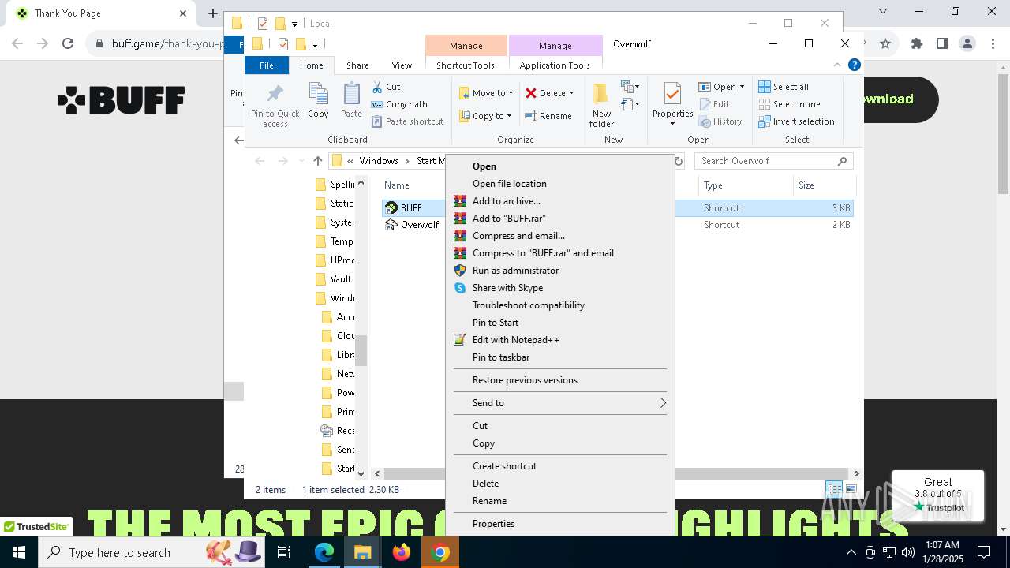This screenshot has height=568, width=1010.
Task: Open Microsoft Edge from taskbar
Action: coord(324,552)
